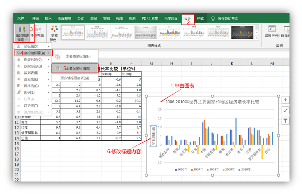This screenshot has height=194, width=302.
Task: Switch to the 公式 tab
Action: pyautogui.click(x=81, y=18)
